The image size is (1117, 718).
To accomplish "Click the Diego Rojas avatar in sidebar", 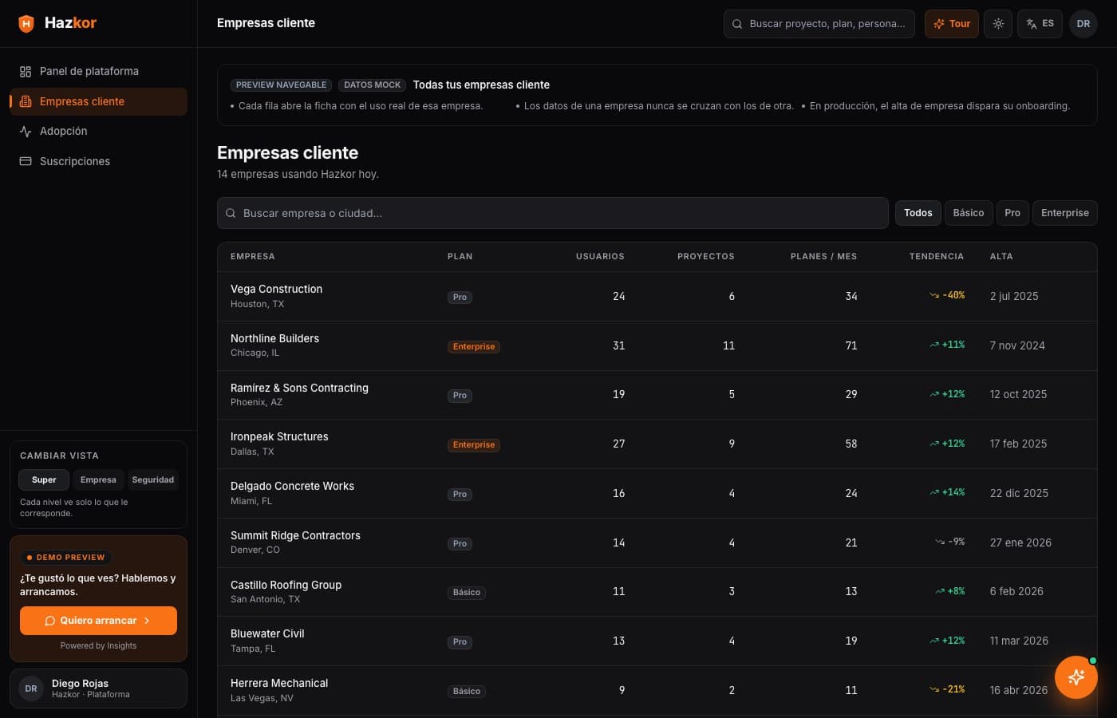I will coord(31,688).
